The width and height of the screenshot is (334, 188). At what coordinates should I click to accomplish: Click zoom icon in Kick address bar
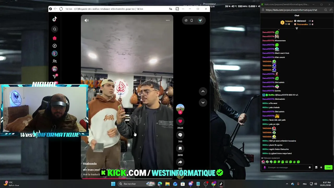326,10
